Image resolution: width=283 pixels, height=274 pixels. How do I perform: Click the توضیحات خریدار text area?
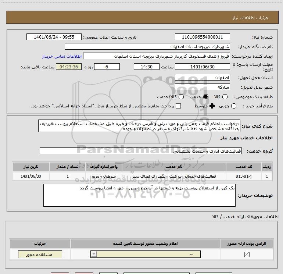coord(139,195)
